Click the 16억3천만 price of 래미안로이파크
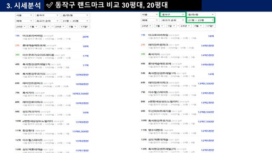The height and width of the screenshot is (153, 272). click(x=82, y=103)
